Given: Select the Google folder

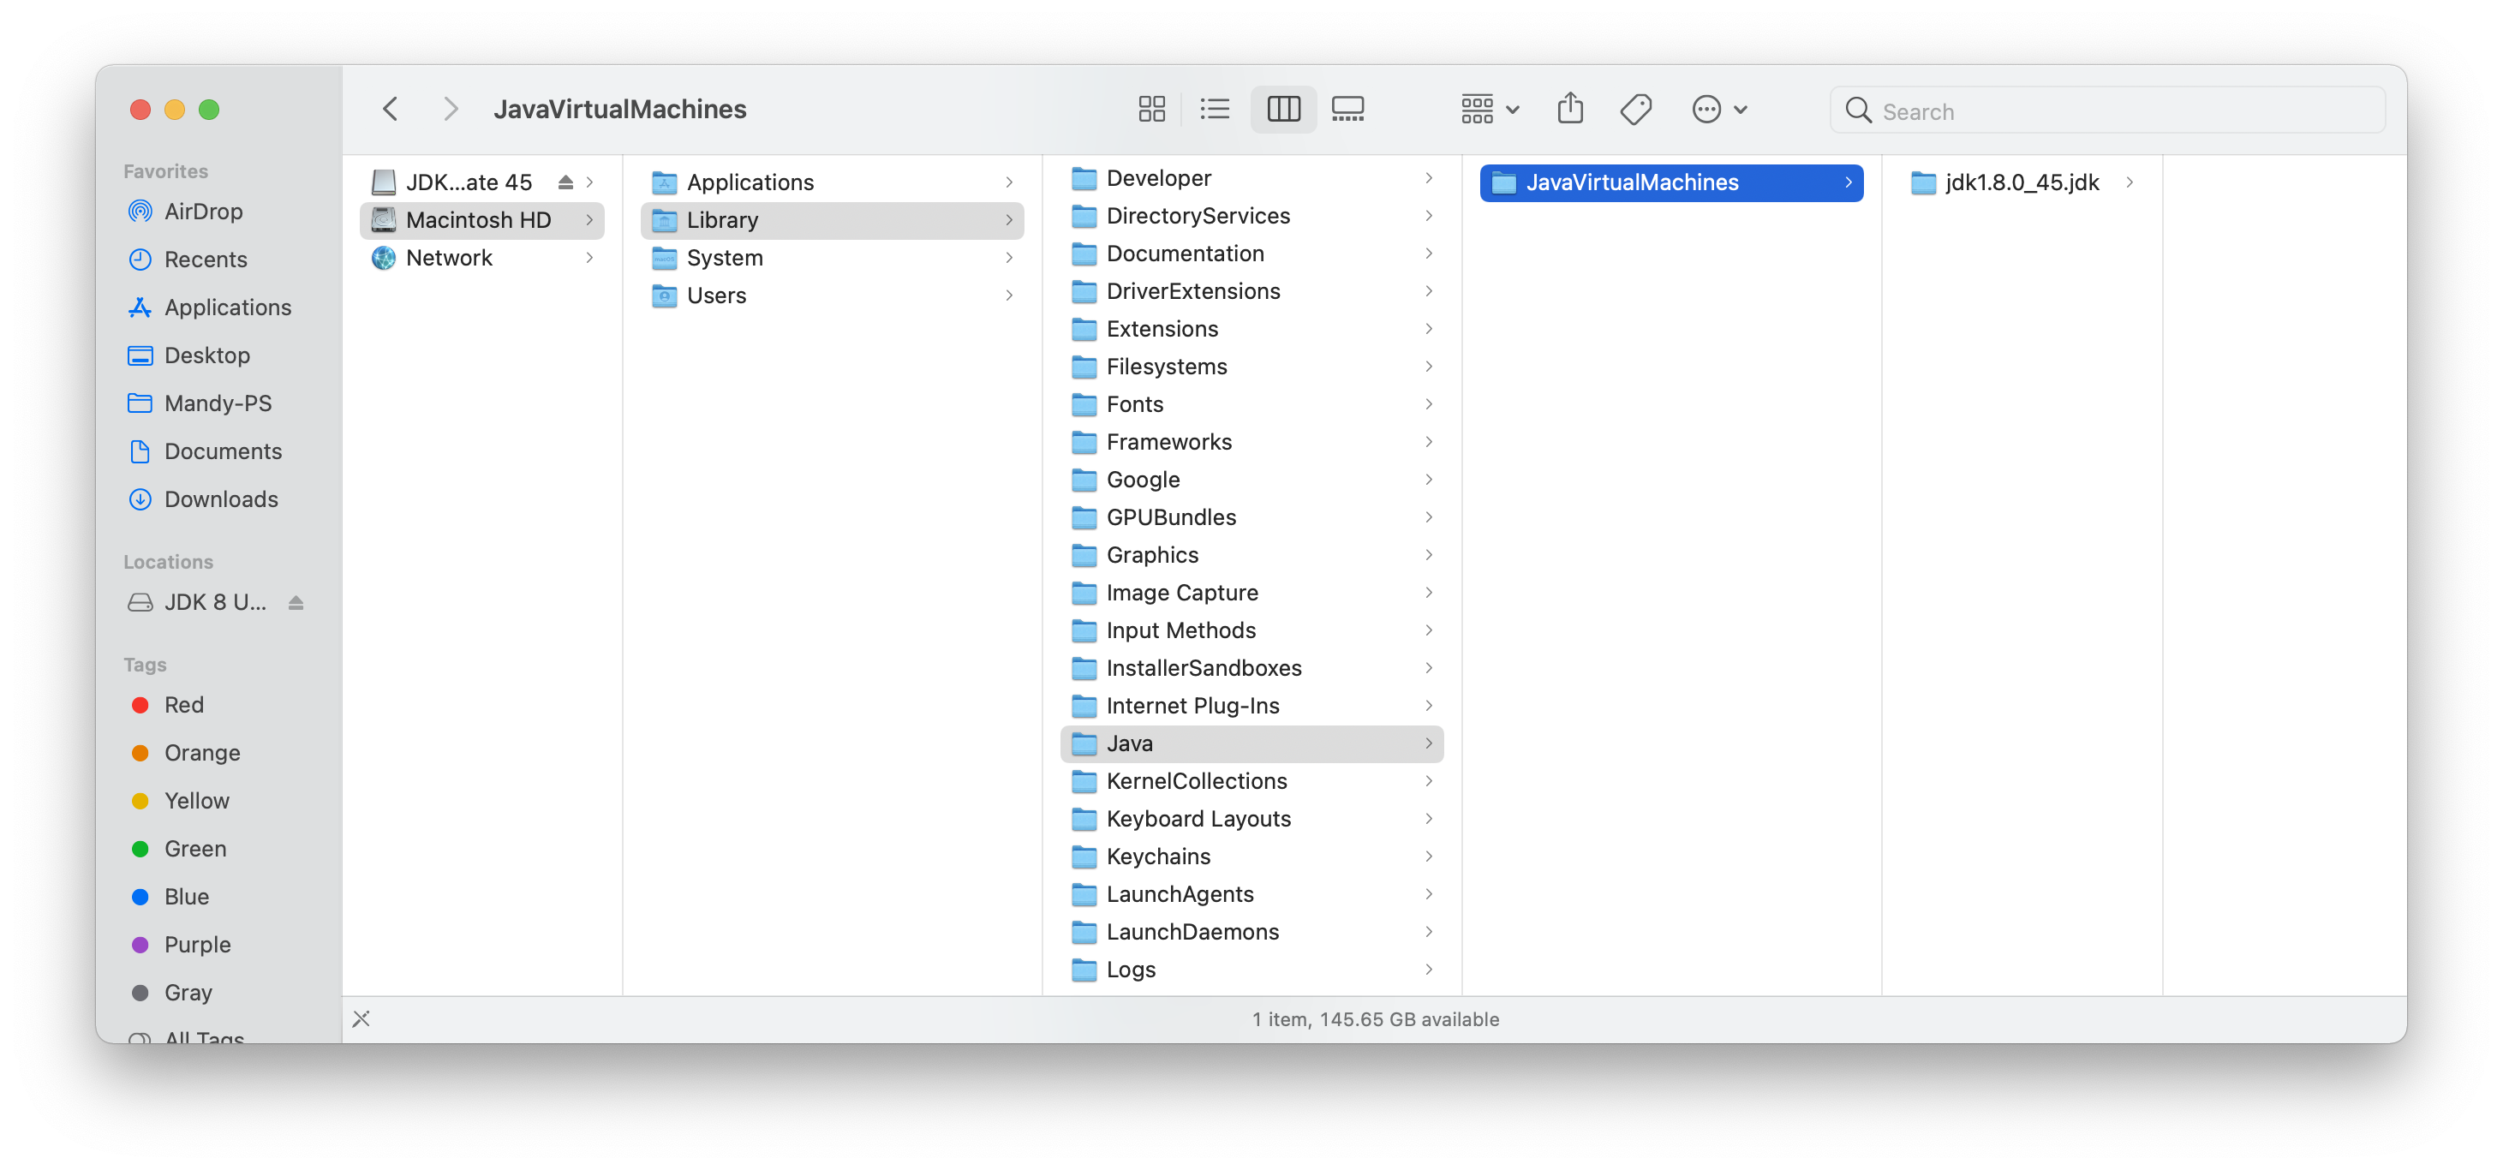Looking at the screenshot, I should click(1251, 480).
